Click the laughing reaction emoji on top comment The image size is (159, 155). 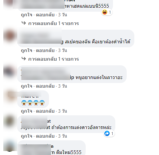click(x=105, y=12)
